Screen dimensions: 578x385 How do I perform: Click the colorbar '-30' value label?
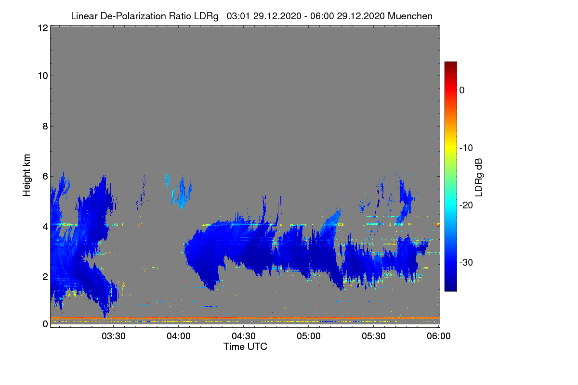click(x=466, y=263)
